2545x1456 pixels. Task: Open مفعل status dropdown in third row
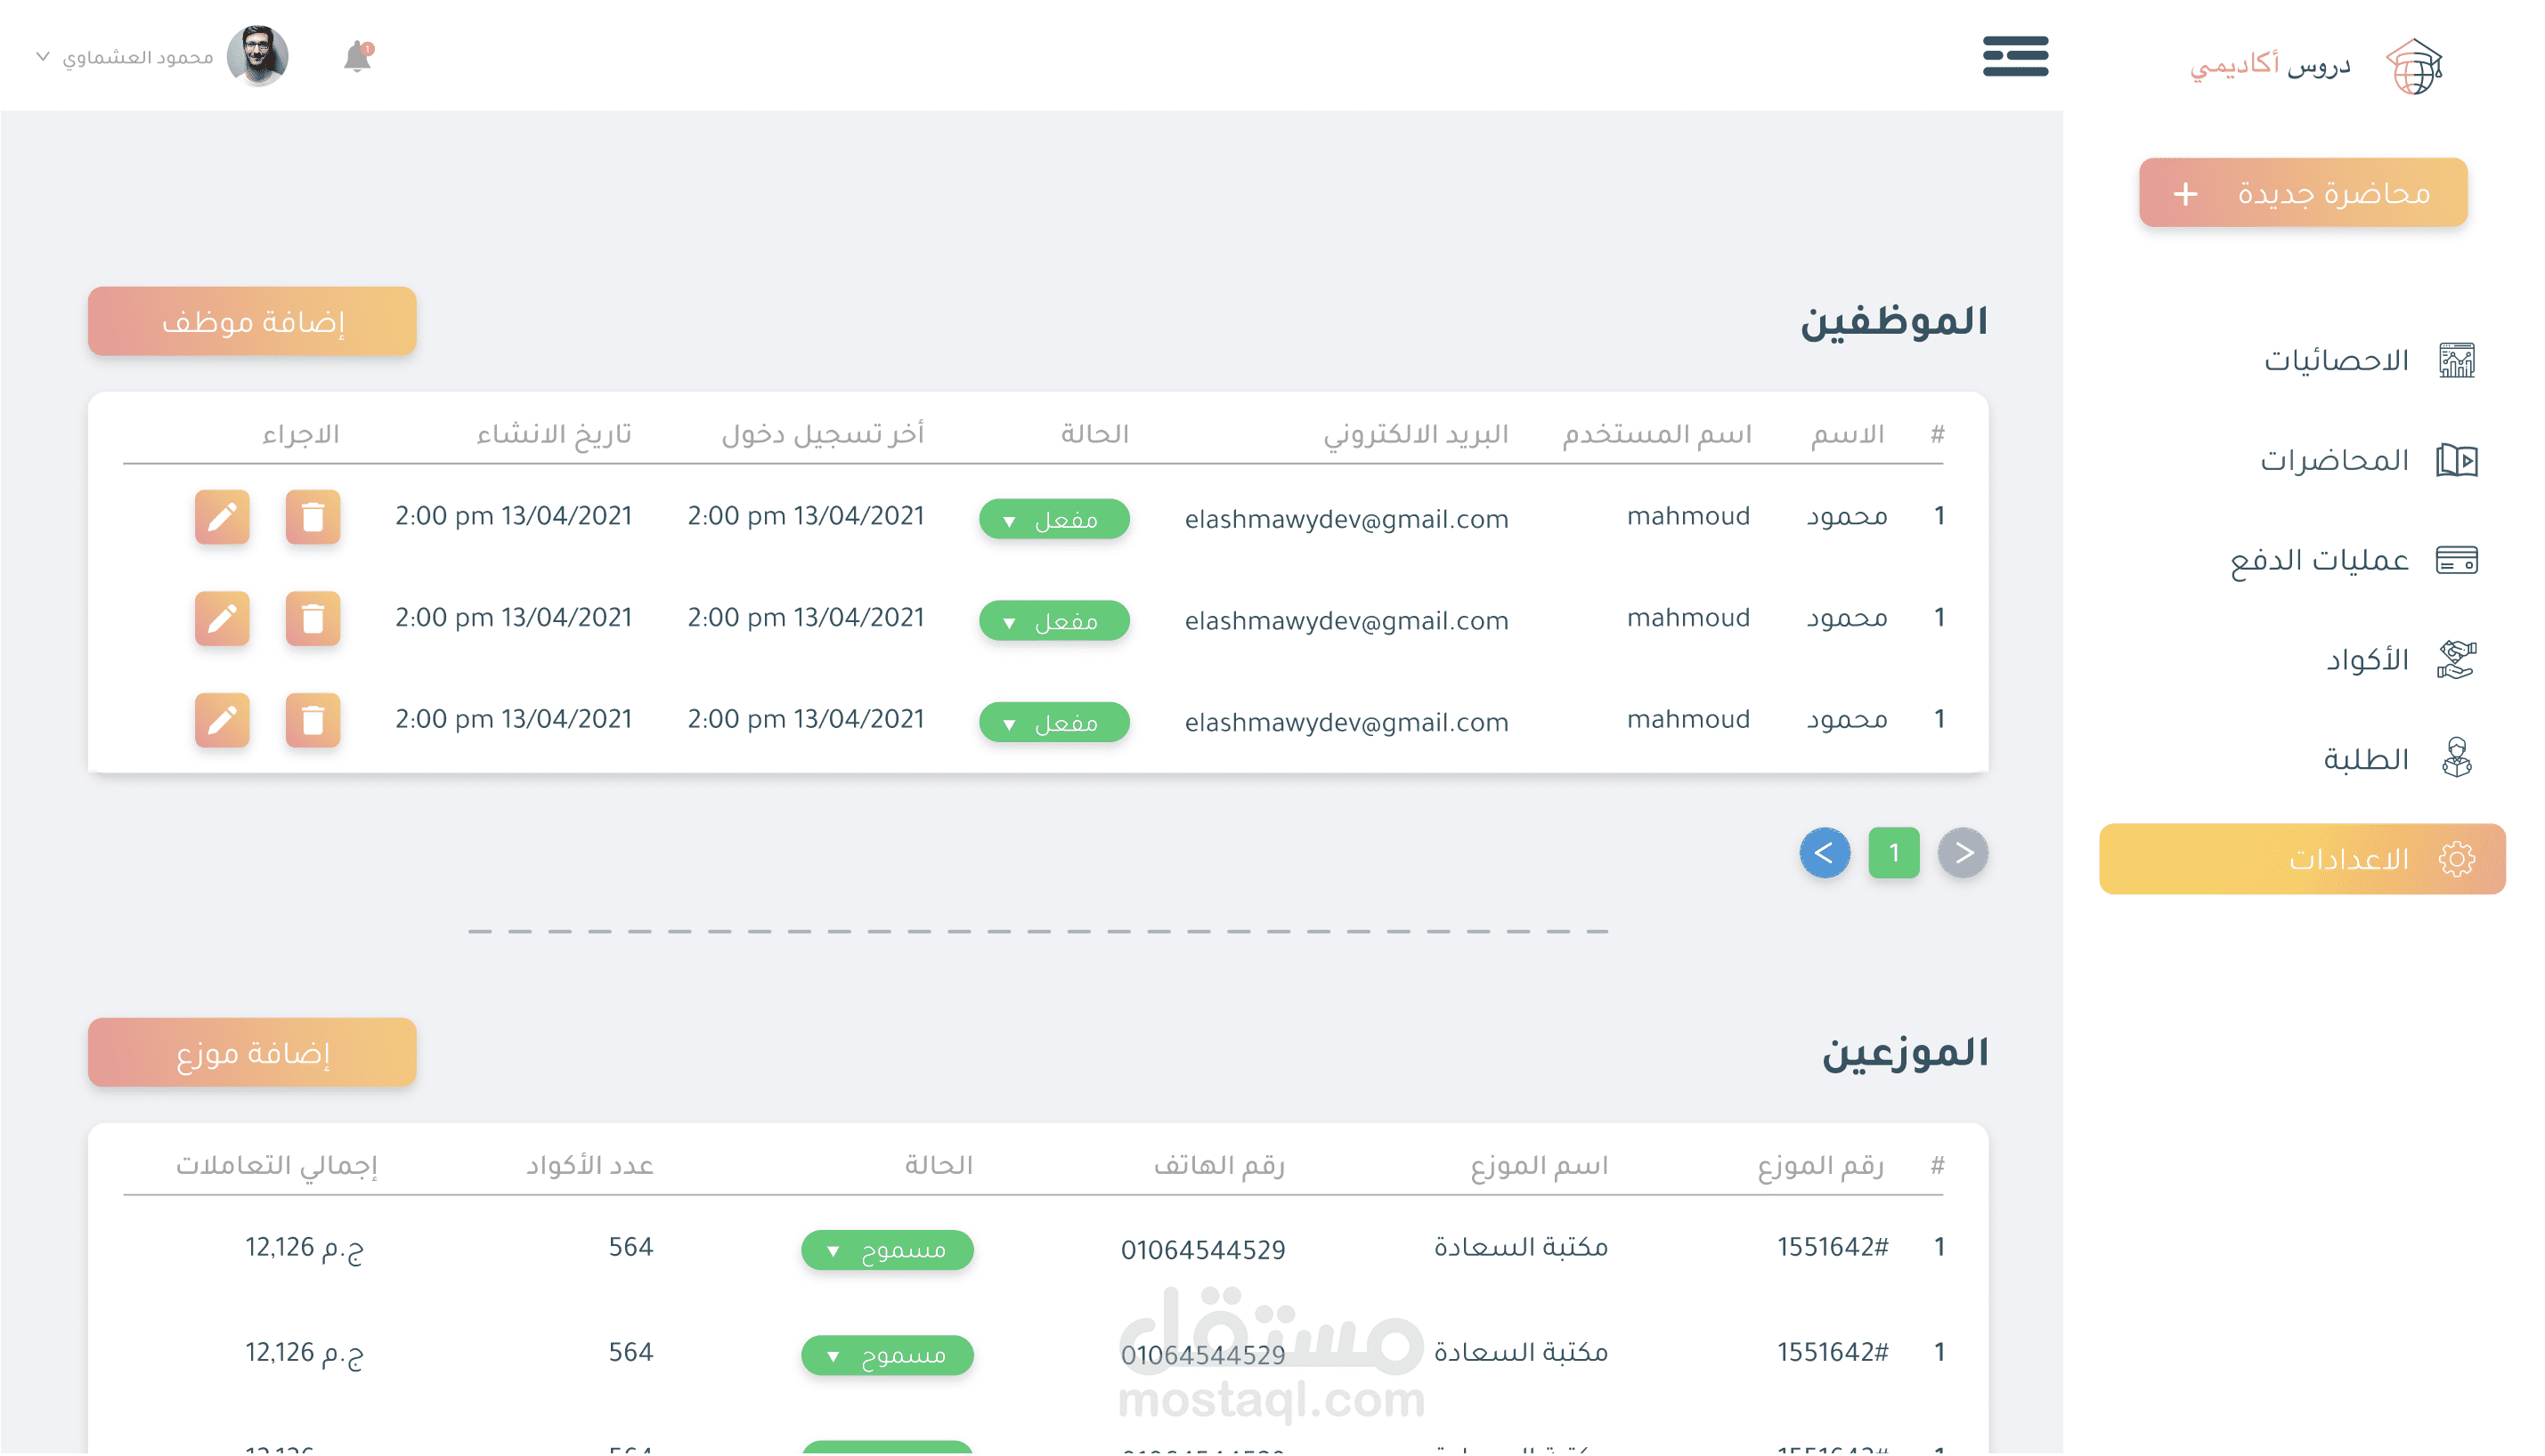click(1053, 723)
